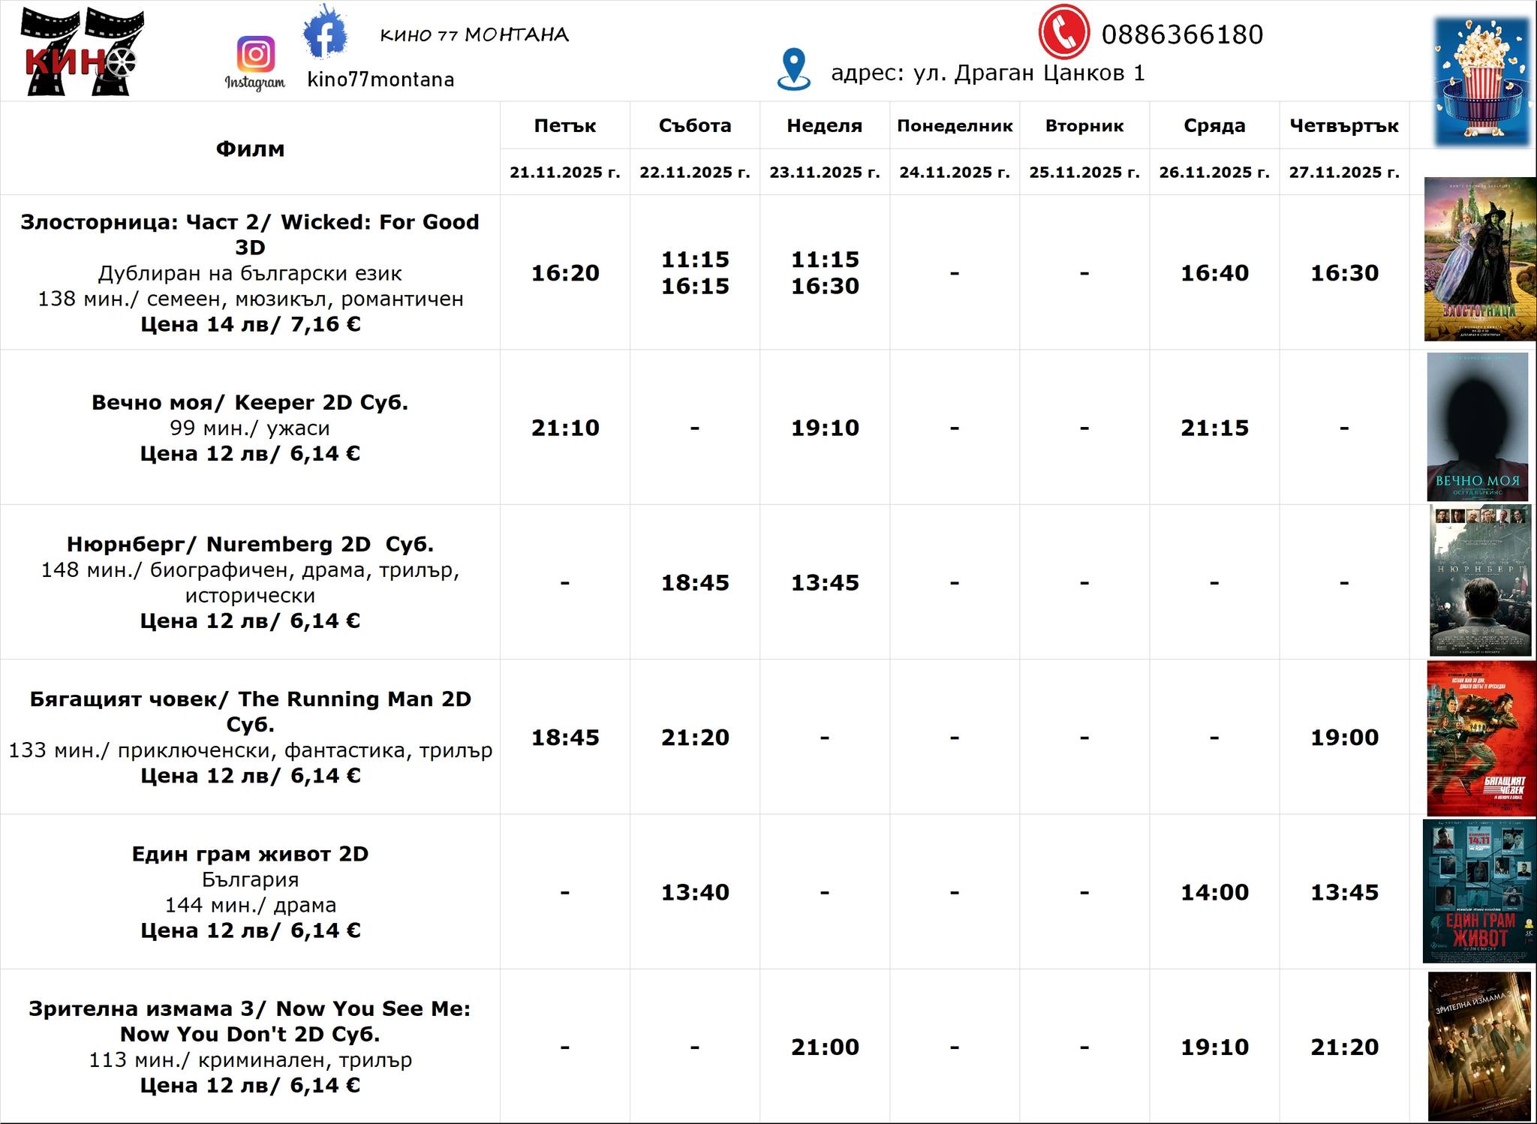Open the Nuremberg movie poster

pos(1480,581)
